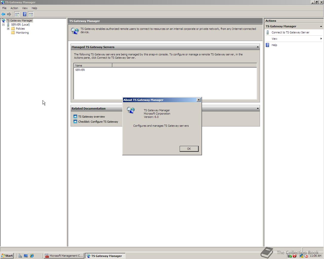Click the Help question mark icon in Actions
The width and height of the screenshot is (324, 259).
point(268,45)
